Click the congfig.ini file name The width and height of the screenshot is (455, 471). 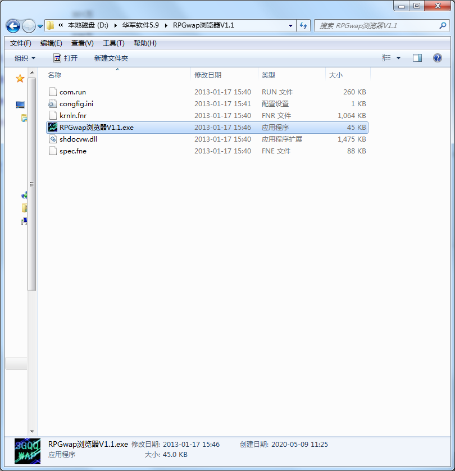pyautogui.click(x=76, y=104)
